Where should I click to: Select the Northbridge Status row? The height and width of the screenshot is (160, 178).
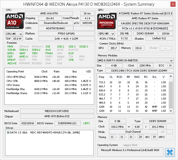coord(49,93)
